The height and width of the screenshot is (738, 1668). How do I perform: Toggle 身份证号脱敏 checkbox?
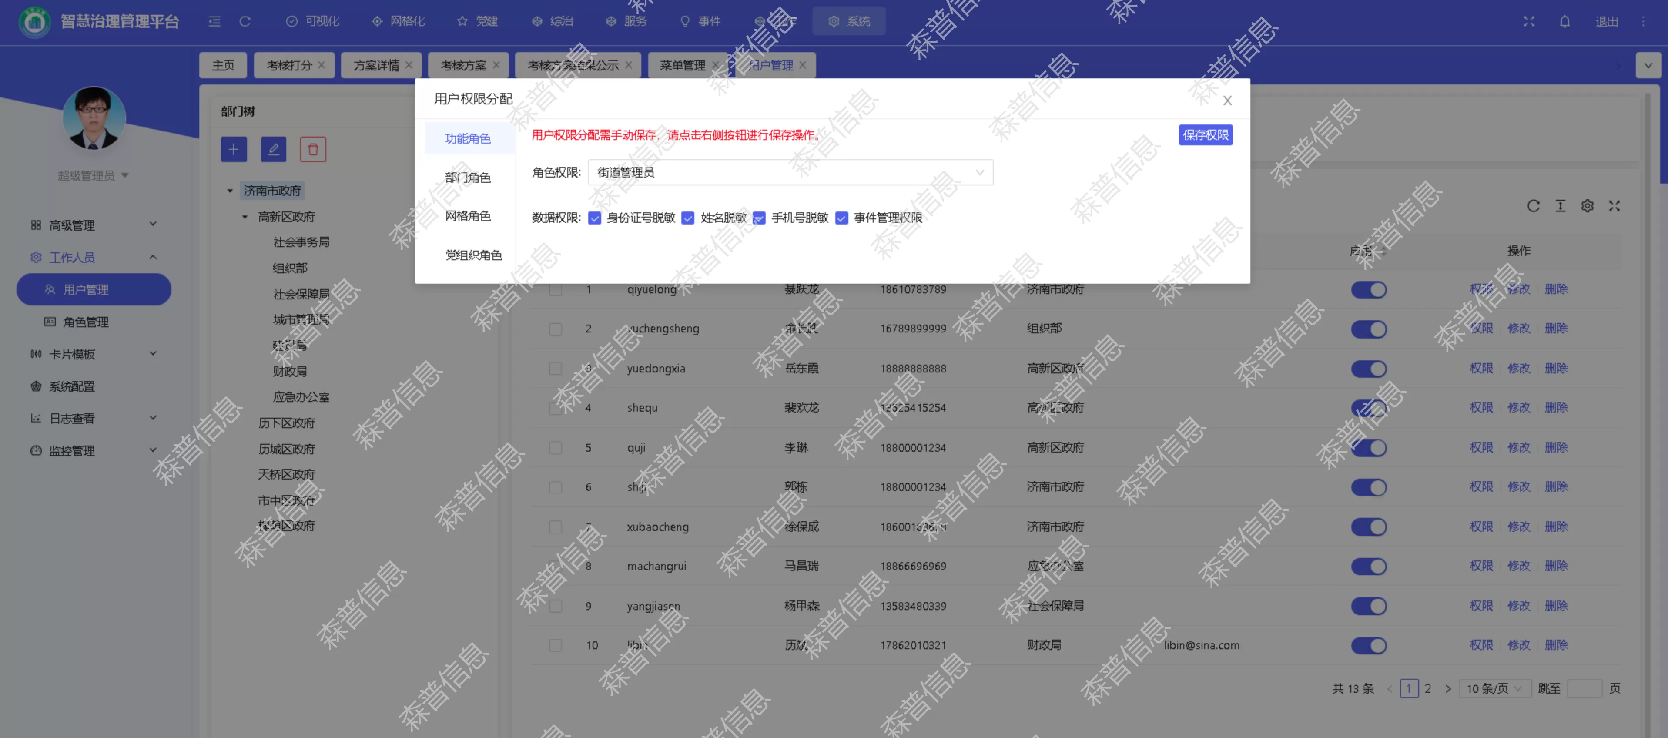(x=594, y=218)
